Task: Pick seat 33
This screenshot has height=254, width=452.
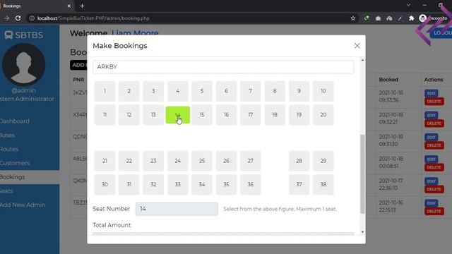Action: [177, 185]
